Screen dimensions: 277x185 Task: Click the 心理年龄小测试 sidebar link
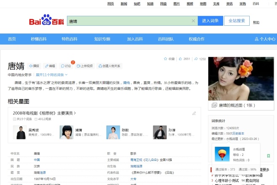point(226,181)
